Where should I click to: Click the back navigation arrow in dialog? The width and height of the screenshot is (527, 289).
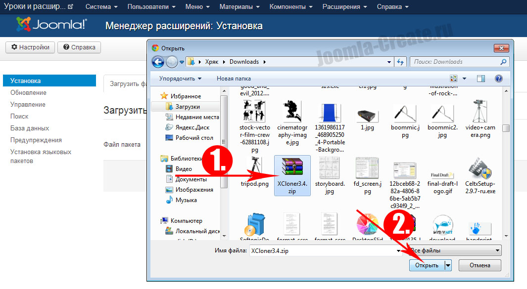tap(158, 62)
